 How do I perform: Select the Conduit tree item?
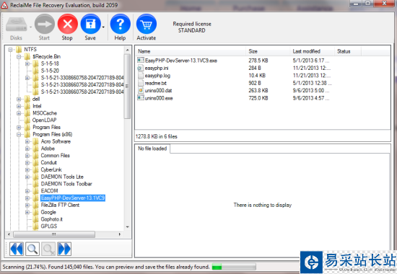[49, 163]
